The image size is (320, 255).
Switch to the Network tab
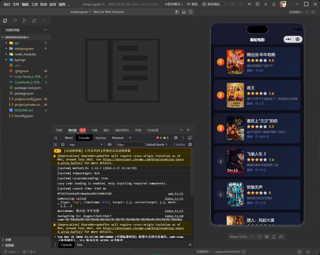(x=118, y=138)
